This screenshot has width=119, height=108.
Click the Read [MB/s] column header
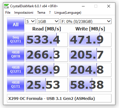click(x=47, y=29)
